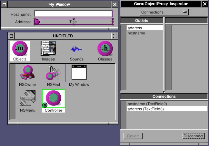Image resolution: width=209 pixels, height=146 pixels.
Task: Click the Revert button
Action: 133,136
